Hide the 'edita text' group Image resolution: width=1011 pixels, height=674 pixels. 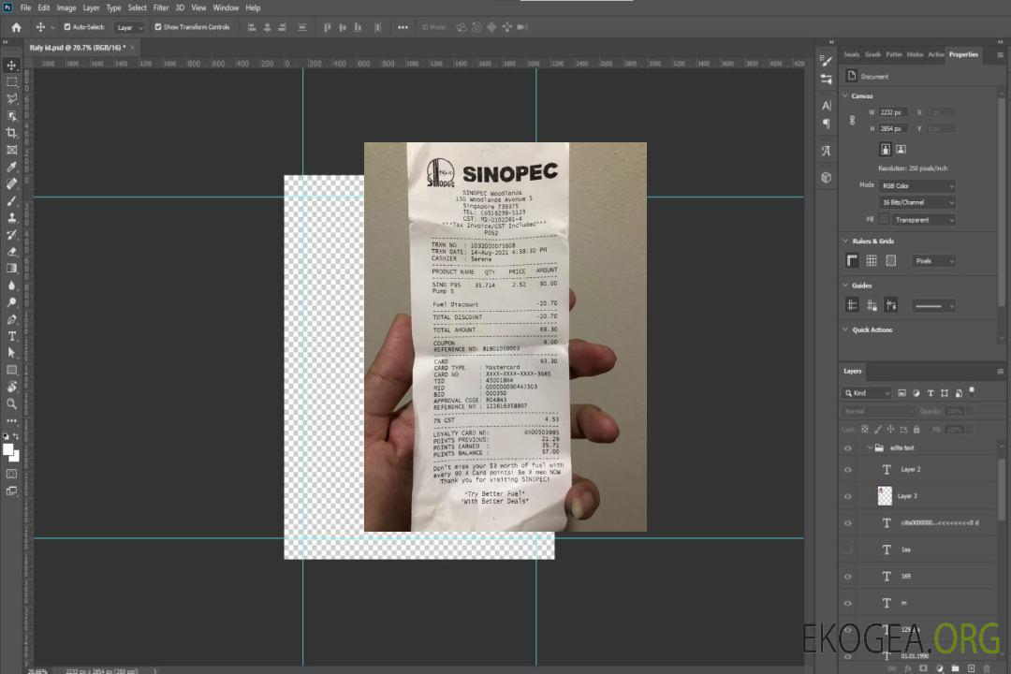(848, 448)
